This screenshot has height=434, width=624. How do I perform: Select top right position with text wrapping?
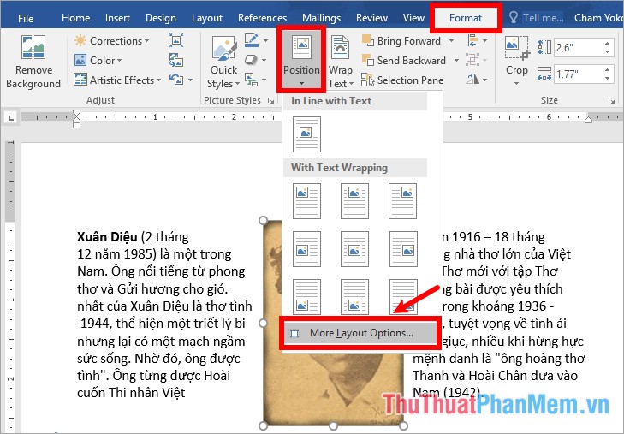click(x=403, y=201)
